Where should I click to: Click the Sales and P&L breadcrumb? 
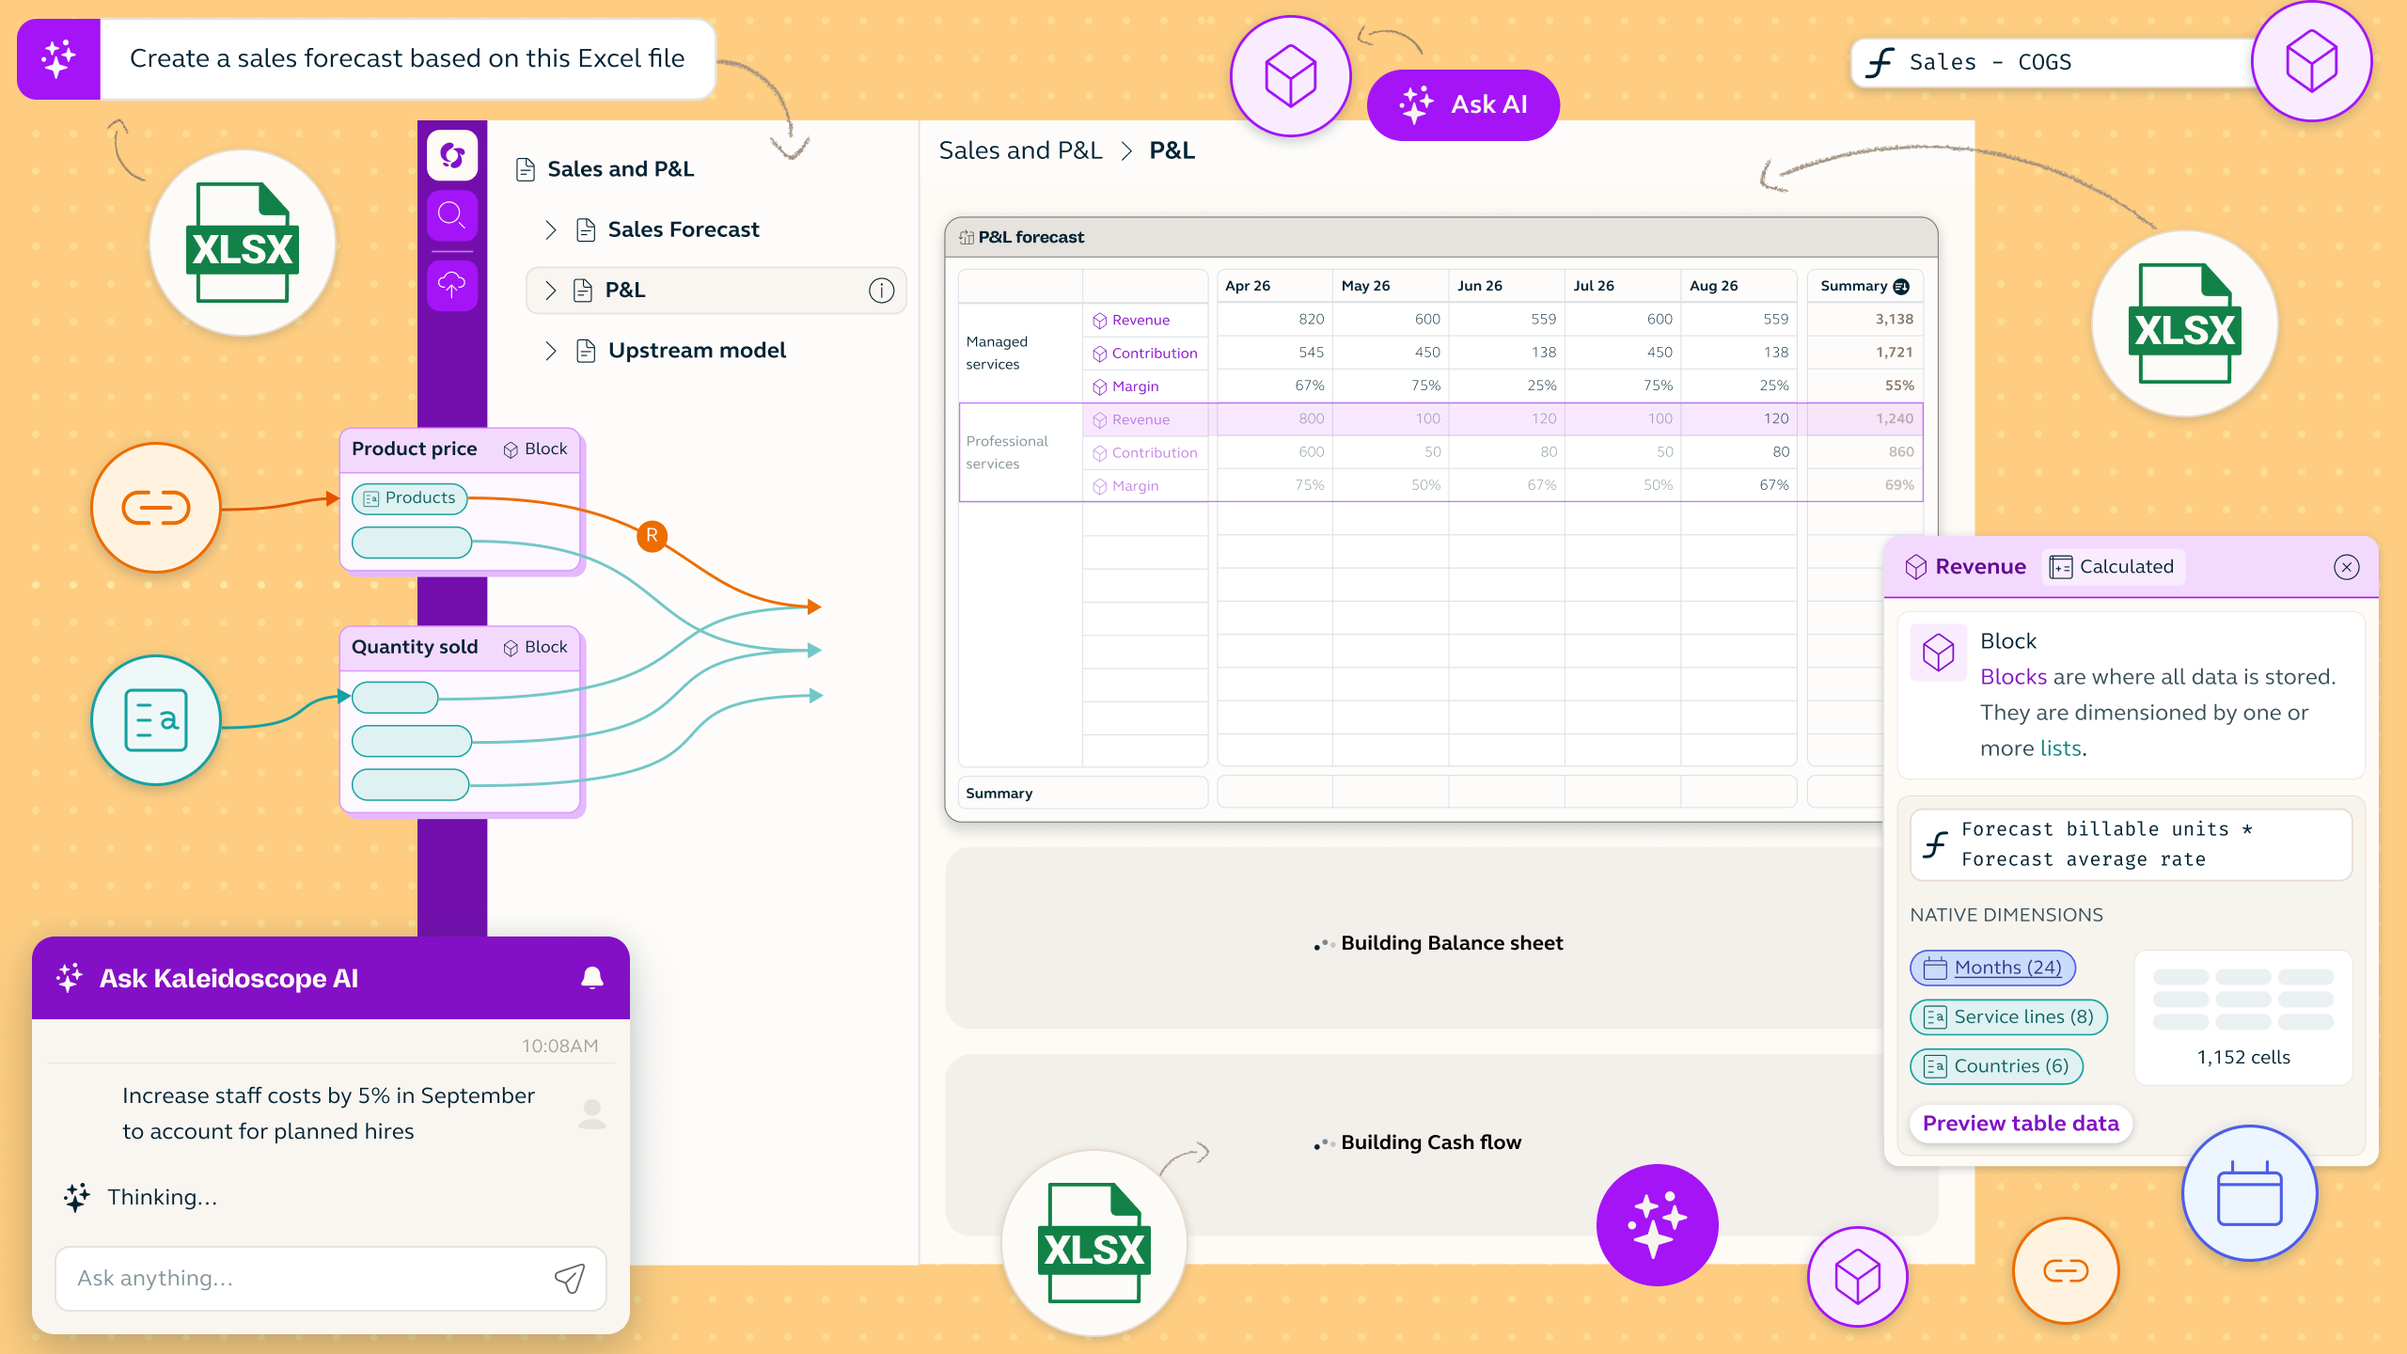pyautogui.click(x=1020, y=150)
